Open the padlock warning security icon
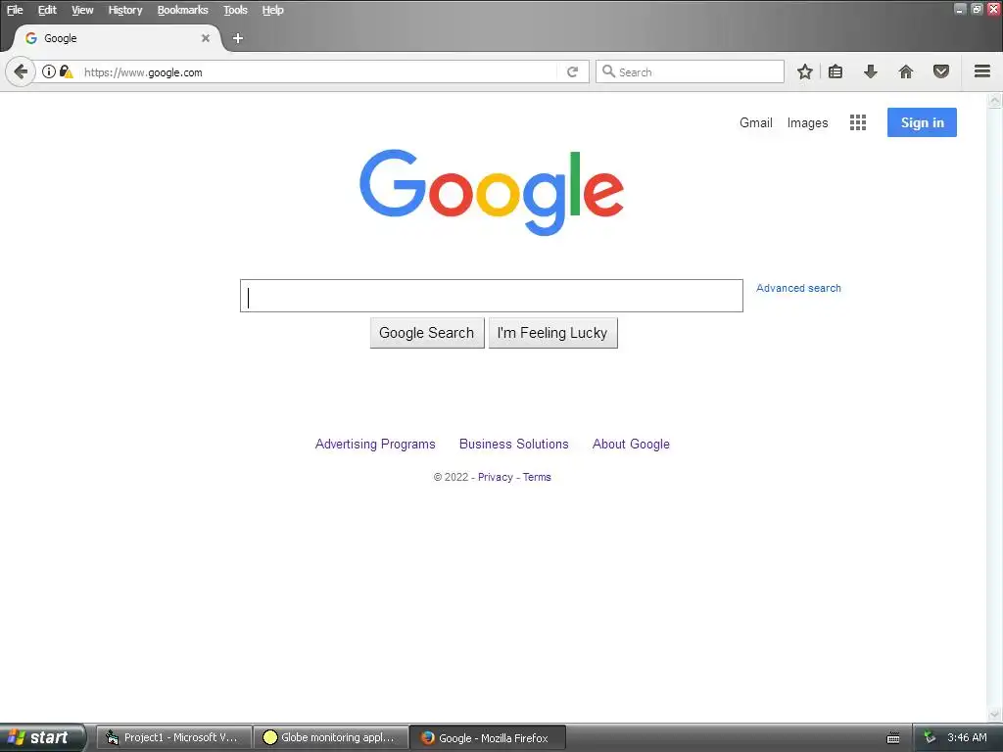 click(66, 71)
